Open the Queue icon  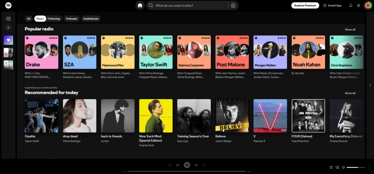pos(331,167)
